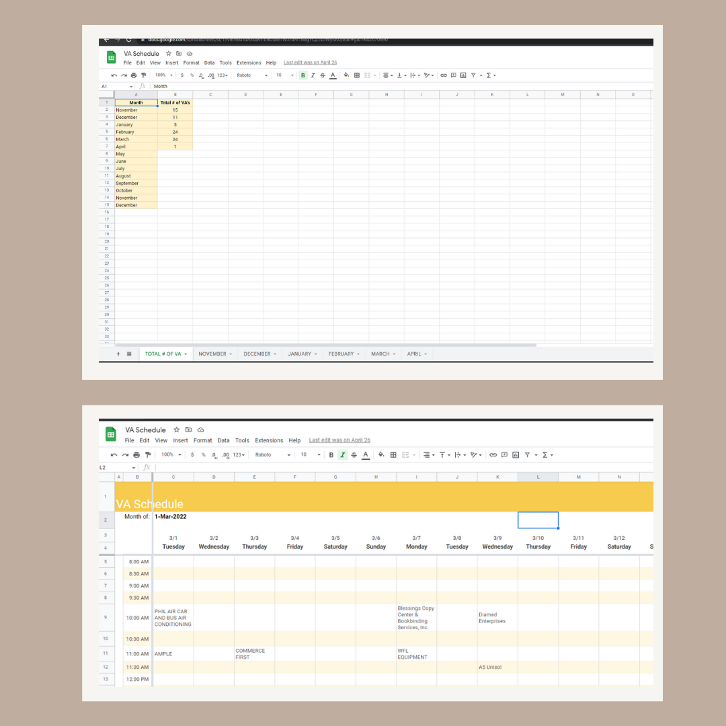Open fill color picker in top spreadsheet
The height and width of the screenshot is (726, 726).
[x=346, y=75]
